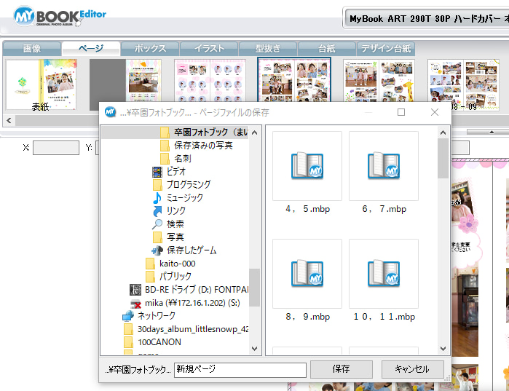Click the folder icon beside kaito-000
The width and height of the screenshot is (509, 391).
click(150, 264)
